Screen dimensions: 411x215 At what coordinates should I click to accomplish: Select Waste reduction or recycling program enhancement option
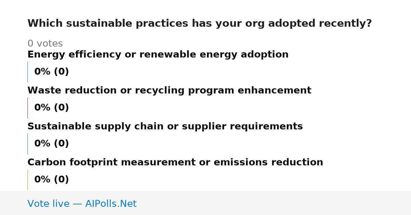[x=169, y=91]
